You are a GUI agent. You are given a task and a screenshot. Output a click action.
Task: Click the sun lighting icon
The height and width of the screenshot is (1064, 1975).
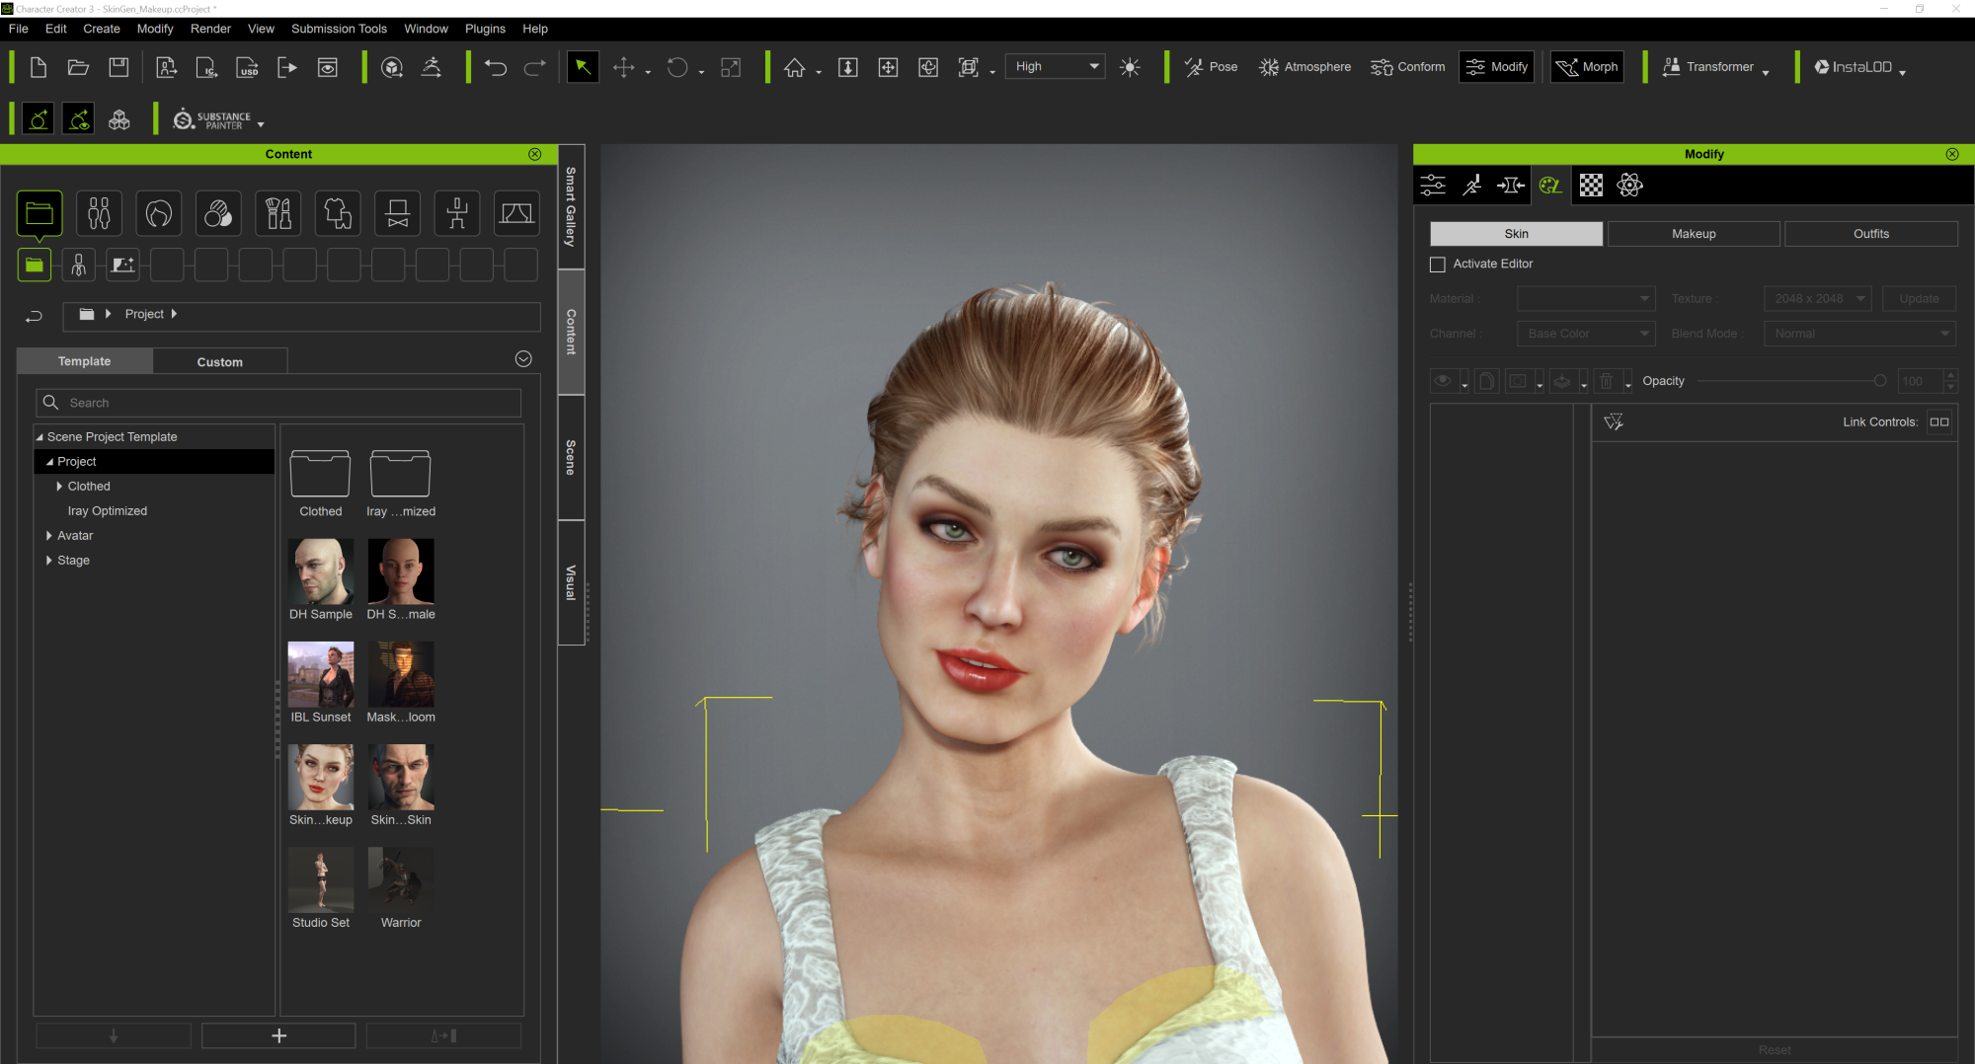pos(1130,67)
